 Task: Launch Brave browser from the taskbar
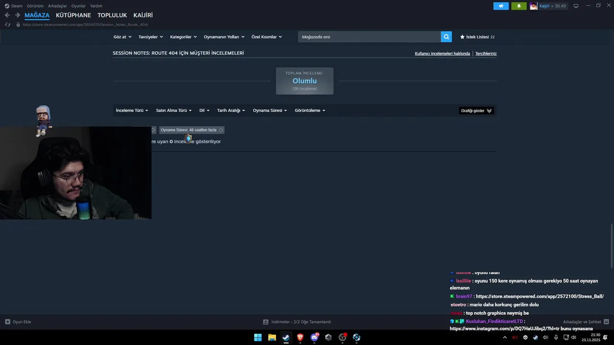click(x=300, y=337)
